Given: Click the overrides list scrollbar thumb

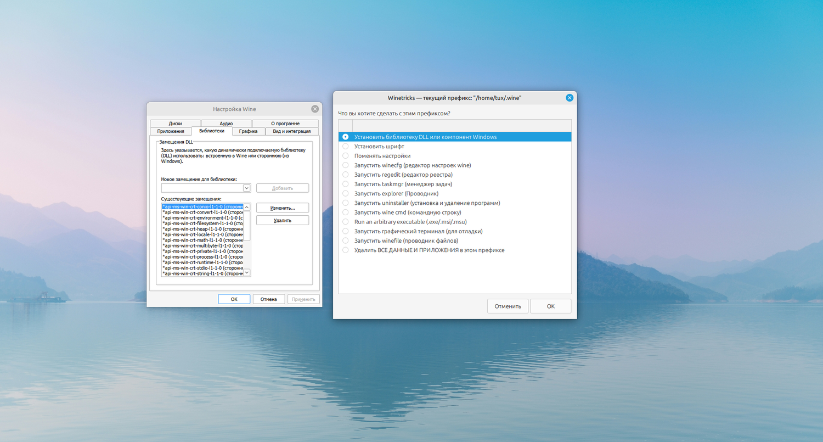Looking at the screenshot, I should click(247, 226).
